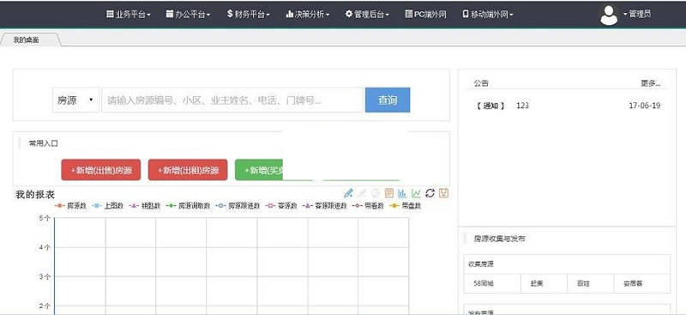Click the PC端外网 nav link
Screen dimensions: 686x315
click(425, 14)
